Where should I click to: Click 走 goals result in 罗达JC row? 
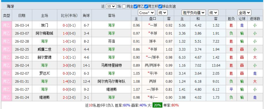click(255, 73)
